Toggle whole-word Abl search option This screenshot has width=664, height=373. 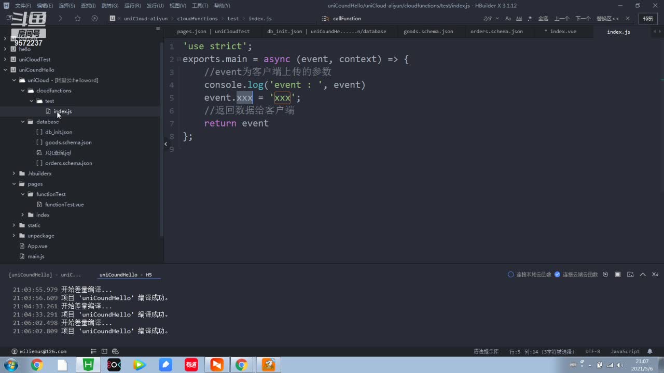point(519,18)
